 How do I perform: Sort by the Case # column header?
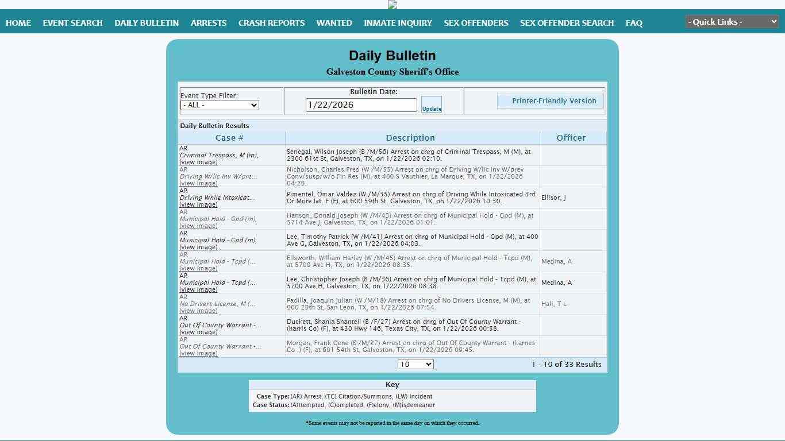coord(229,138)
